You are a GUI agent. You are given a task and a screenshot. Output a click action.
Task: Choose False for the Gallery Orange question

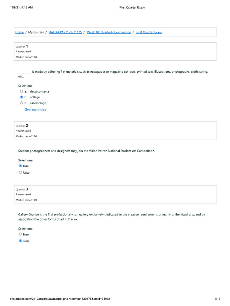click(20, 241)
